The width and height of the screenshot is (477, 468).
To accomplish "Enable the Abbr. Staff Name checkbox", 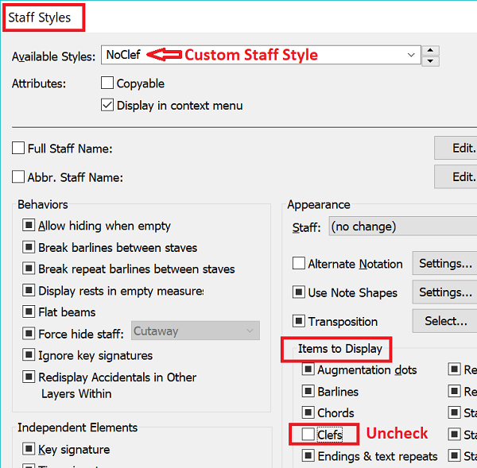I will (x=19, y=177).
